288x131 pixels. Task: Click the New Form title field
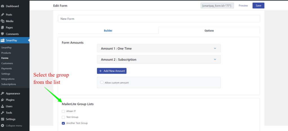[159, 19]
